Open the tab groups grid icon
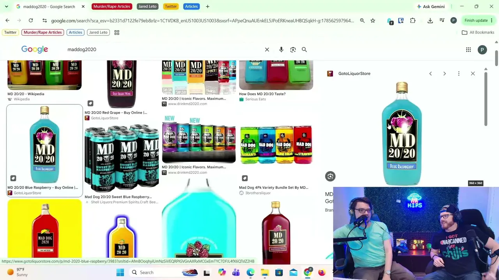Viewport: 499px width, 280px height. [x=117, y=32]
